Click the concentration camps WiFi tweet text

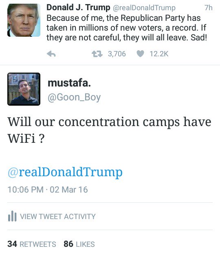click(109, 130)
